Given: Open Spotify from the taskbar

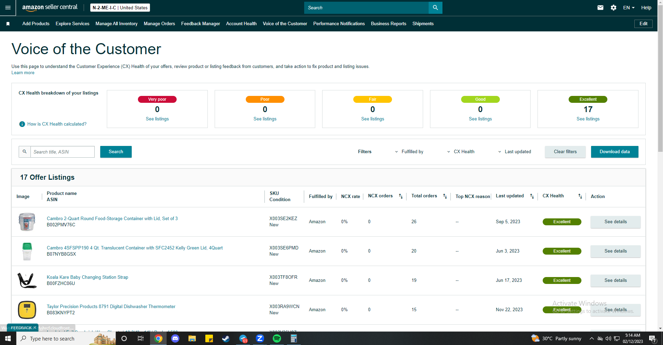Looking at the screenshot, I should click(277, 338).
